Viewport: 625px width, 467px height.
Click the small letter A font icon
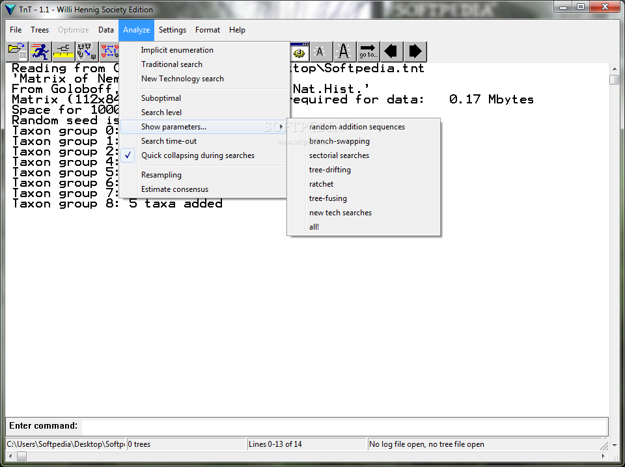pos(321,52)
